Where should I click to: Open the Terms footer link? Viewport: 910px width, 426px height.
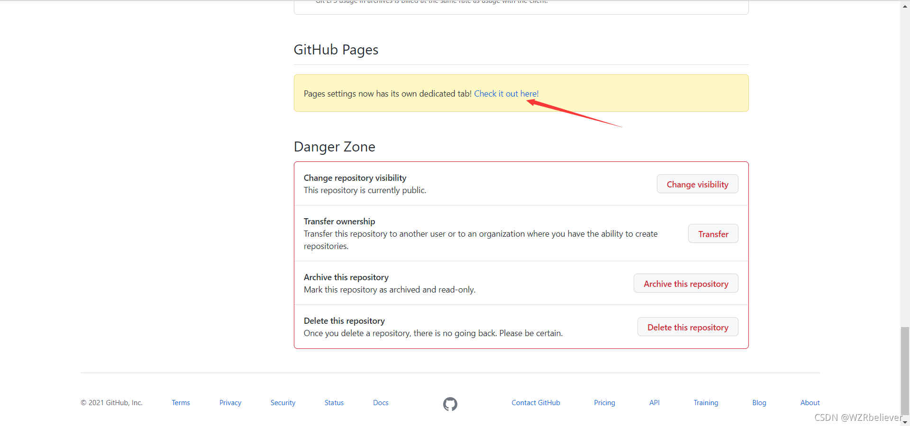click(181, 403)
